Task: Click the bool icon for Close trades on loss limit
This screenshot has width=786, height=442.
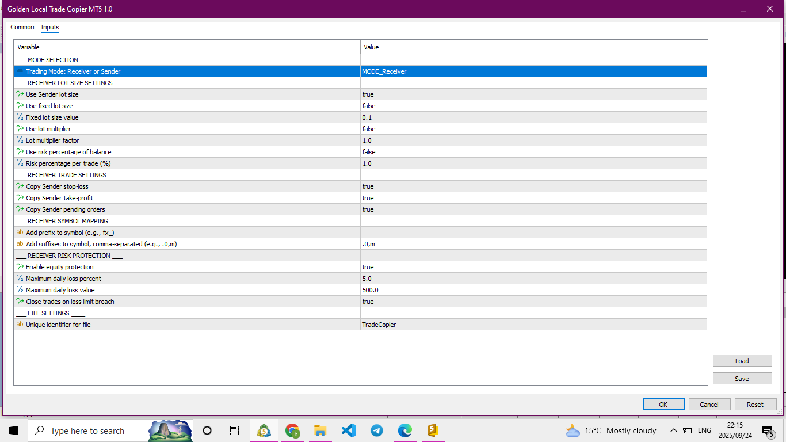Action: pos(20,302)
